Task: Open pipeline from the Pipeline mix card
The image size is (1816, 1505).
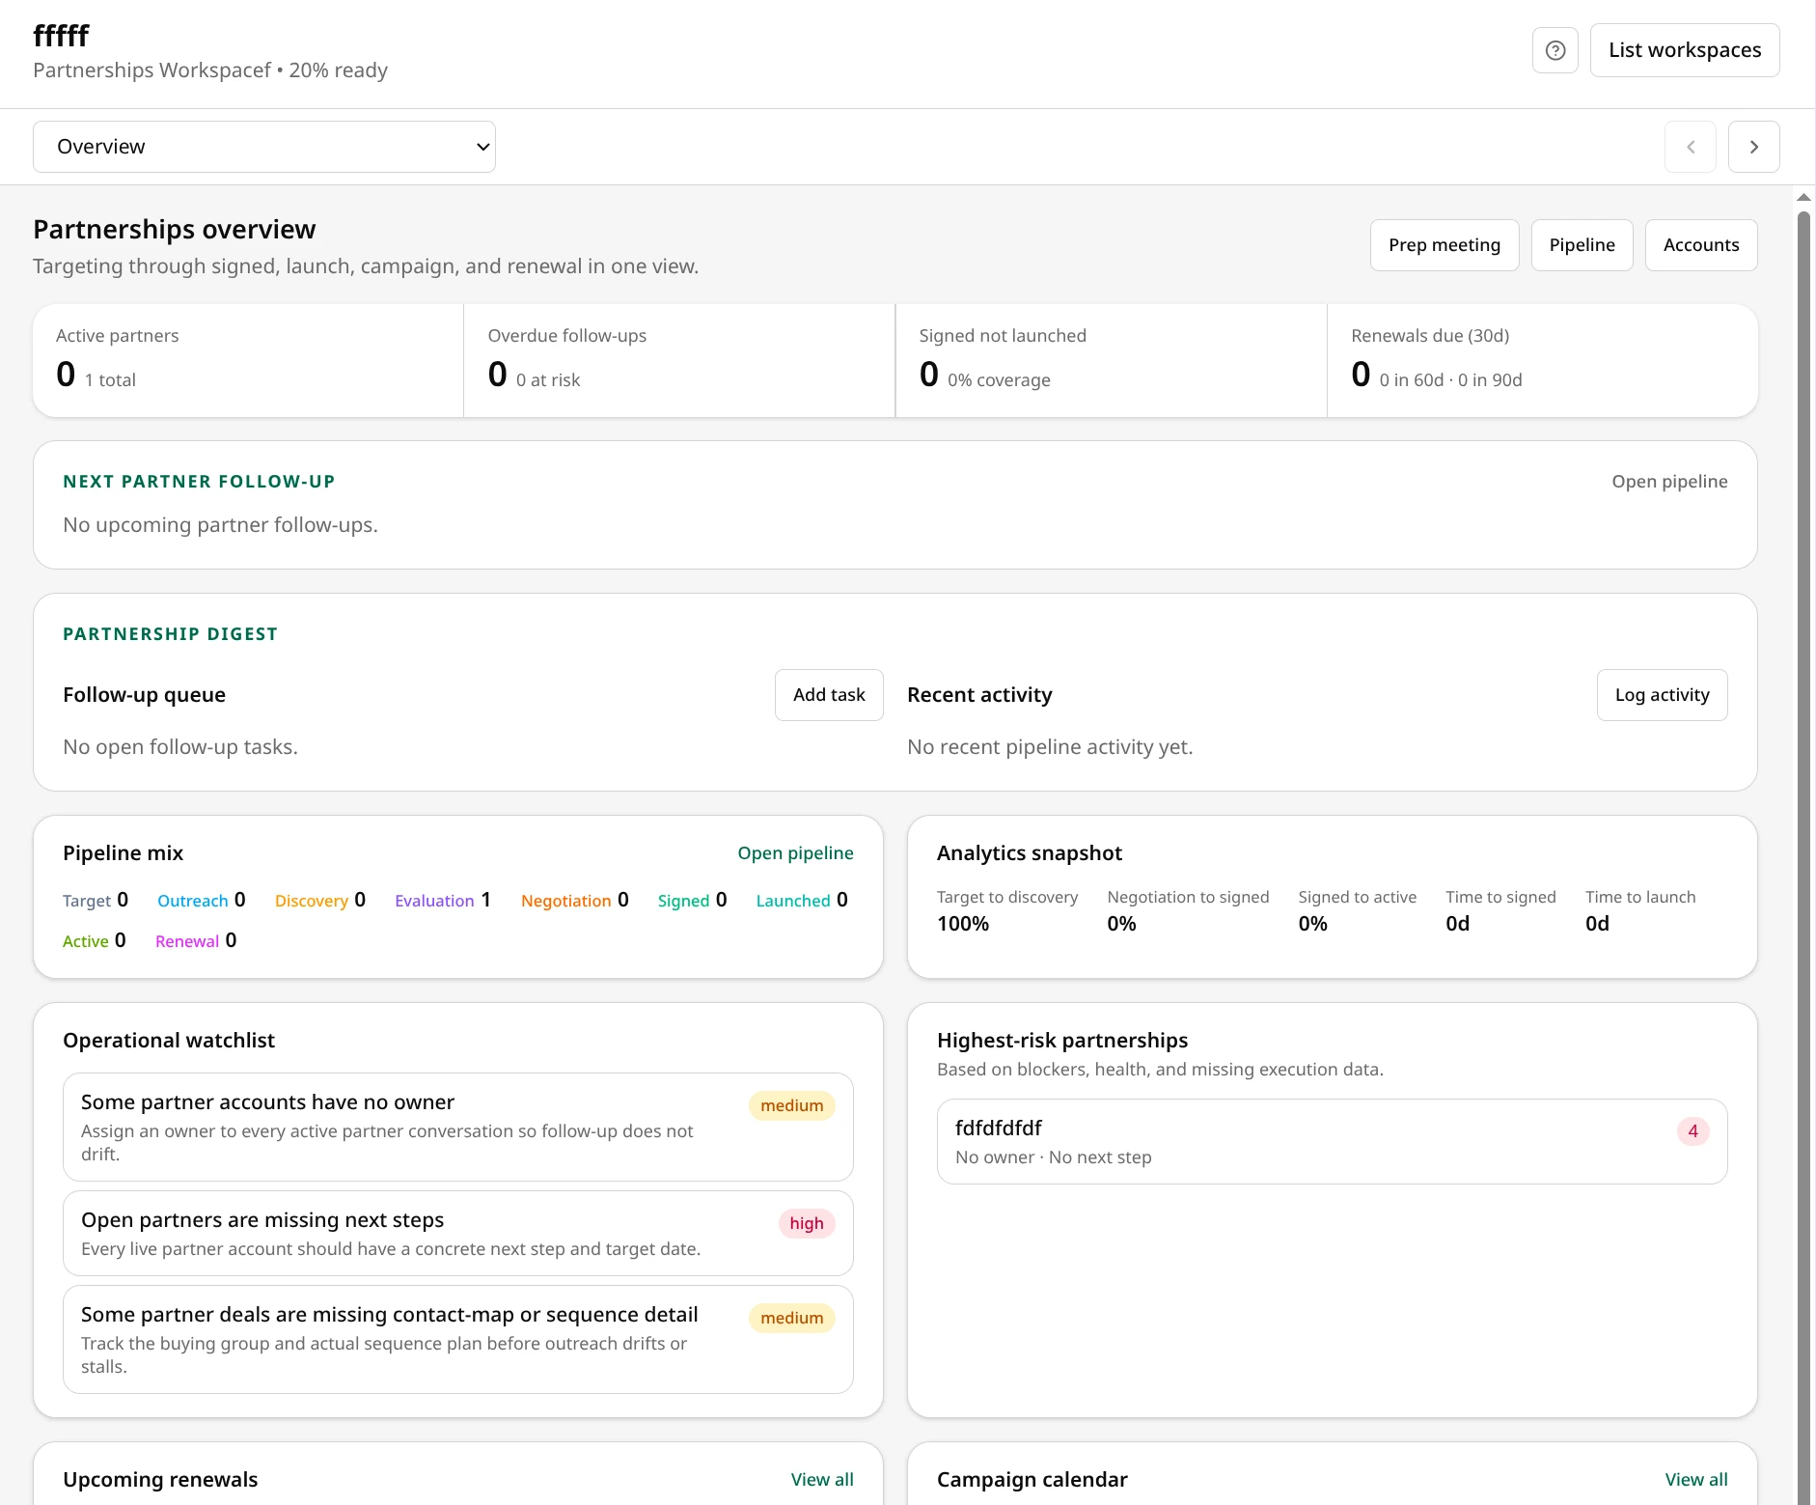Action: point(795,852)
